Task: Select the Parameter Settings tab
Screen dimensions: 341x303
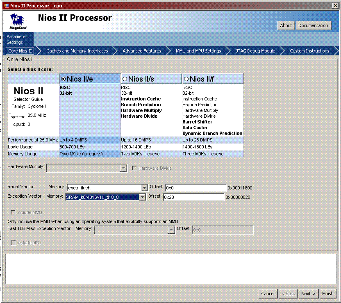Action: pos(18,39)
